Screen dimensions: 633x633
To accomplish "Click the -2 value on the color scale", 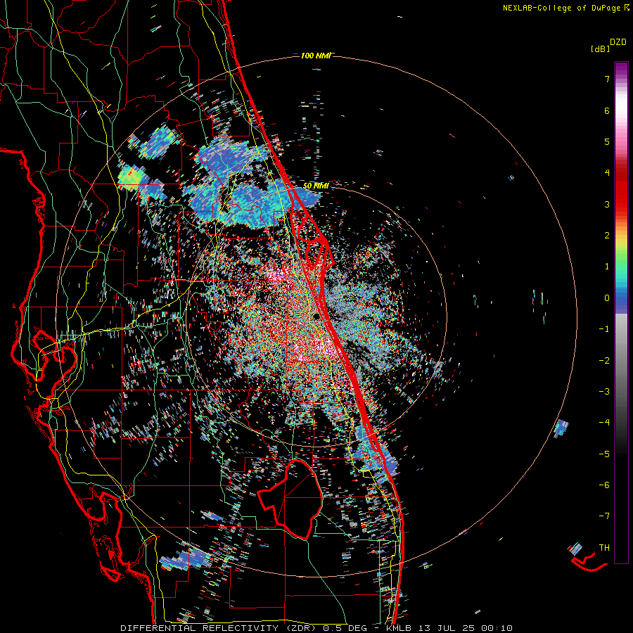I will click(x=604, y=361).
